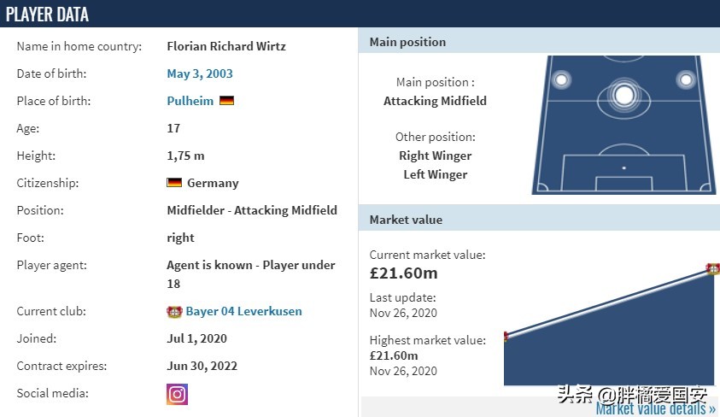
Task: Open the Pulheim birthplace link
Action: pos(190,101)
